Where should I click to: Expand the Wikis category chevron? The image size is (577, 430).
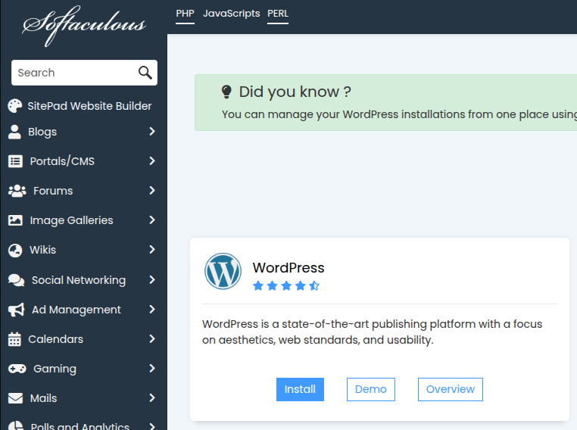coord(152,250)
